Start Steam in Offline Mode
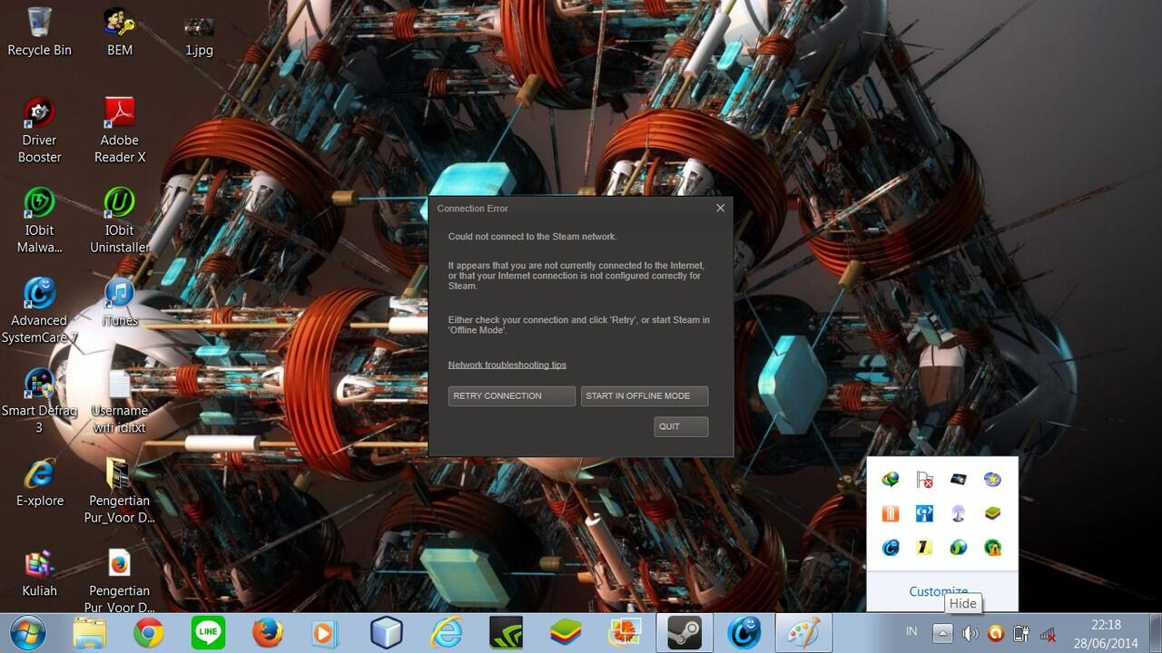 (645, 396)
